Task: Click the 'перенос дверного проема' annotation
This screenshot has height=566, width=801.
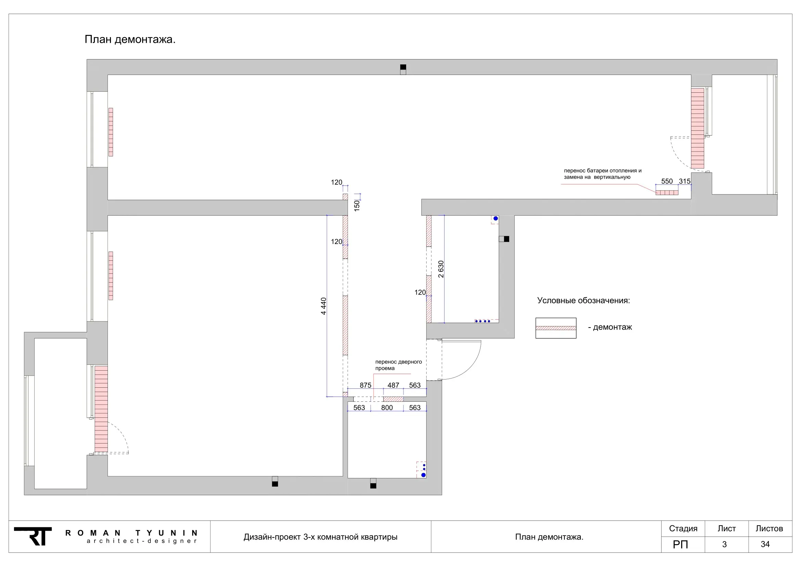Action: click(x=398, y=365)
